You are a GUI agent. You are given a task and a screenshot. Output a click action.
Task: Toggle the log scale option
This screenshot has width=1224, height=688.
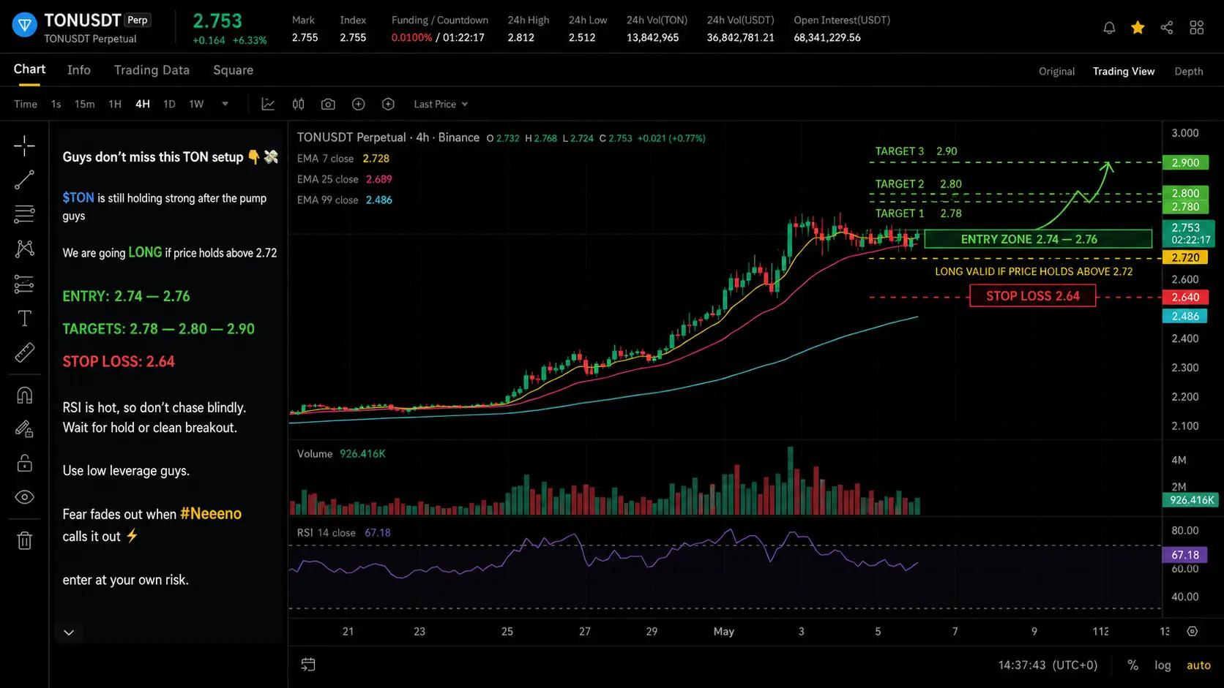coord(1163,665)
